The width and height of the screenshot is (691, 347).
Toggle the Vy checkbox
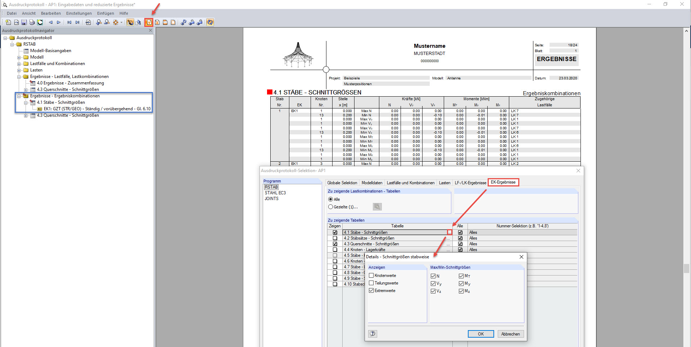point(433,283)
